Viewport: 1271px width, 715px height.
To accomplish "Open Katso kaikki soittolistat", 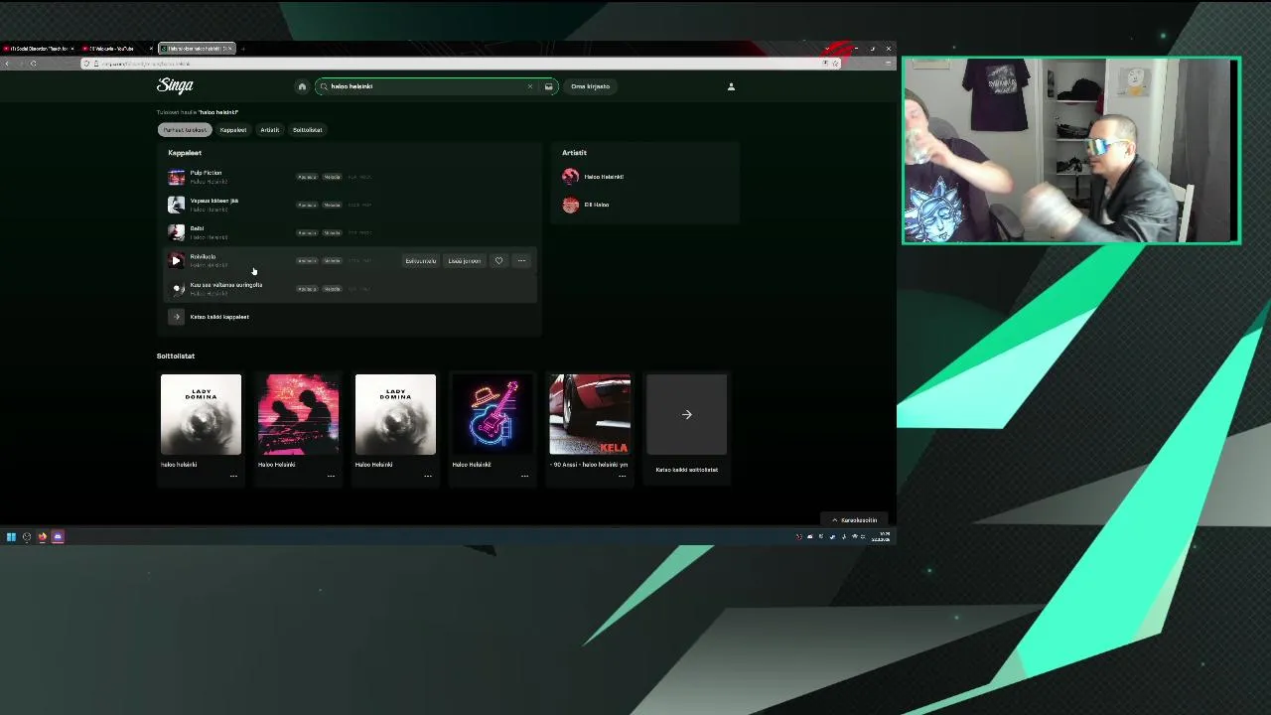I will pos(687,470).
